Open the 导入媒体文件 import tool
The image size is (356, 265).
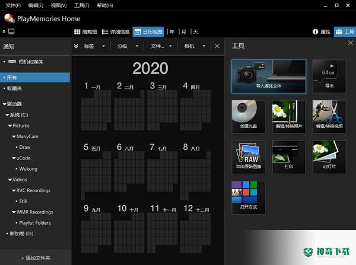tap(269, 76)
